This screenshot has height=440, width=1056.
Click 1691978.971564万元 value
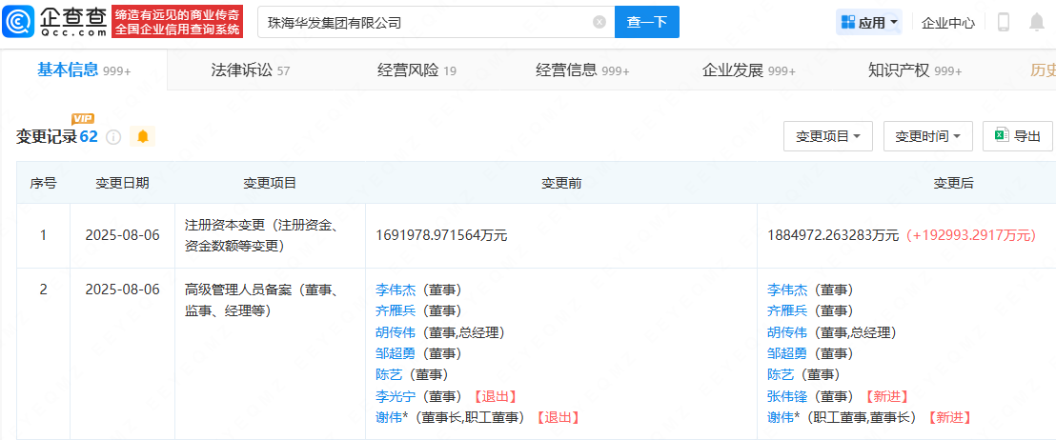(441, 235)
